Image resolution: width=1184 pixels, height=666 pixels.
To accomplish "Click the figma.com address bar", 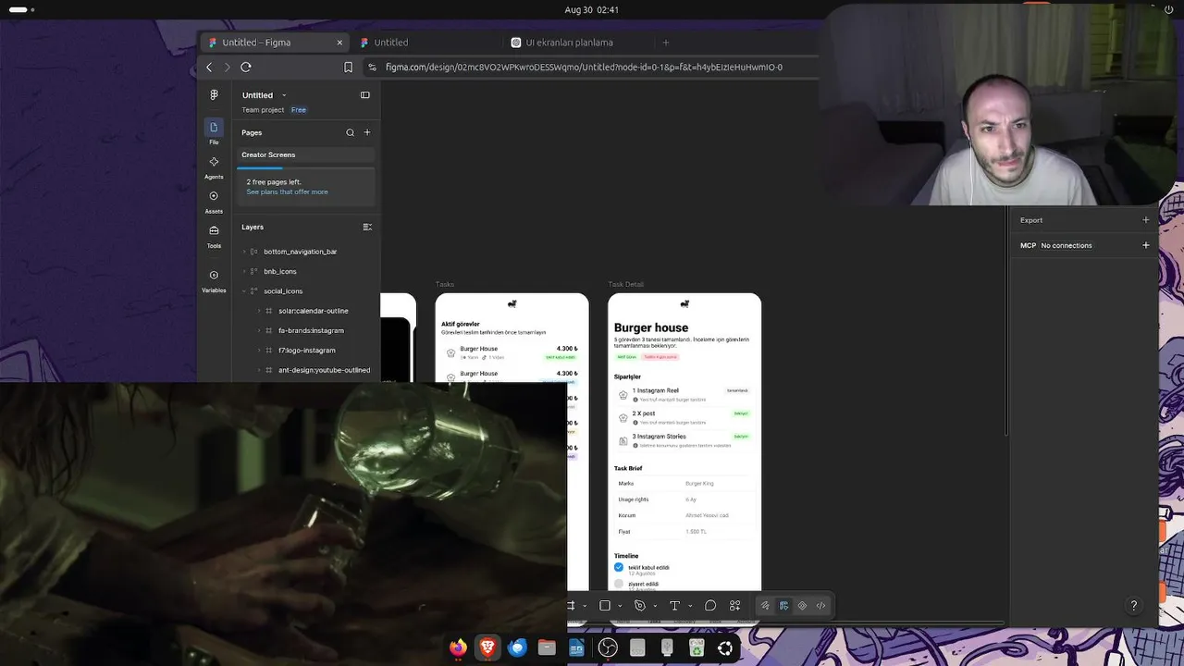I will pos(585,67).
